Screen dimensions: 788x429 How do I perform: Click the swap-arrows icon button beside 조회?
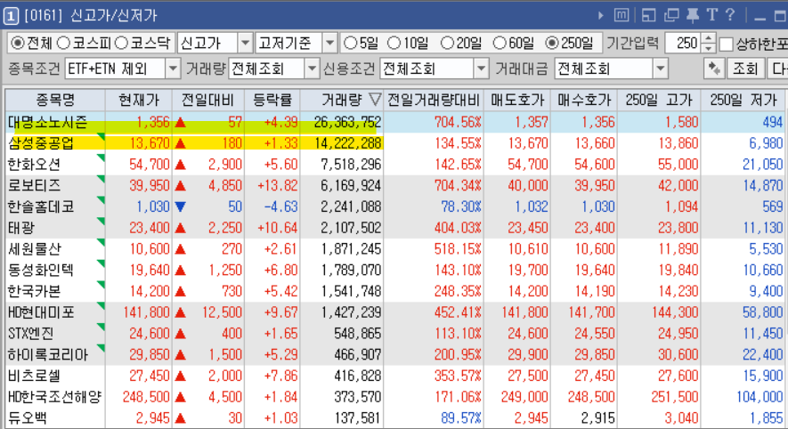[713, 69]
